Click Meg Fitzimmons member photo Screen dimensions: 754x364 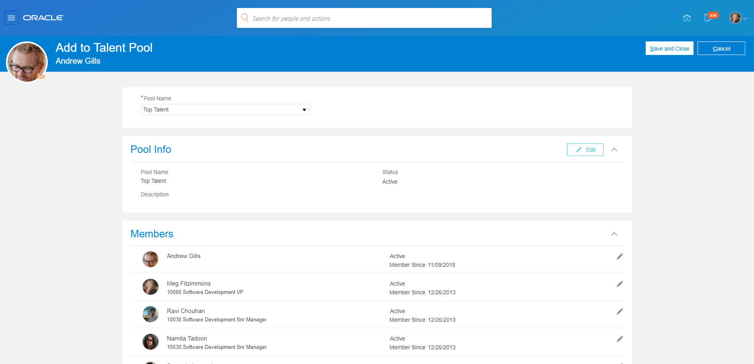click(x=150, y=287)
